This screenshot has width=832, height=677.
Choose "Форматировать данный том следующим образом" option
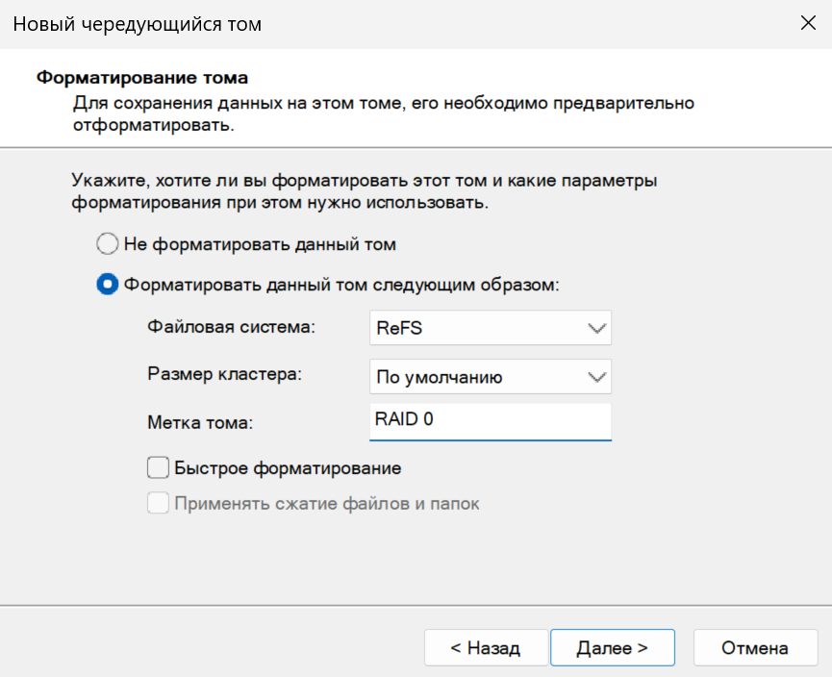click(109, 286)
